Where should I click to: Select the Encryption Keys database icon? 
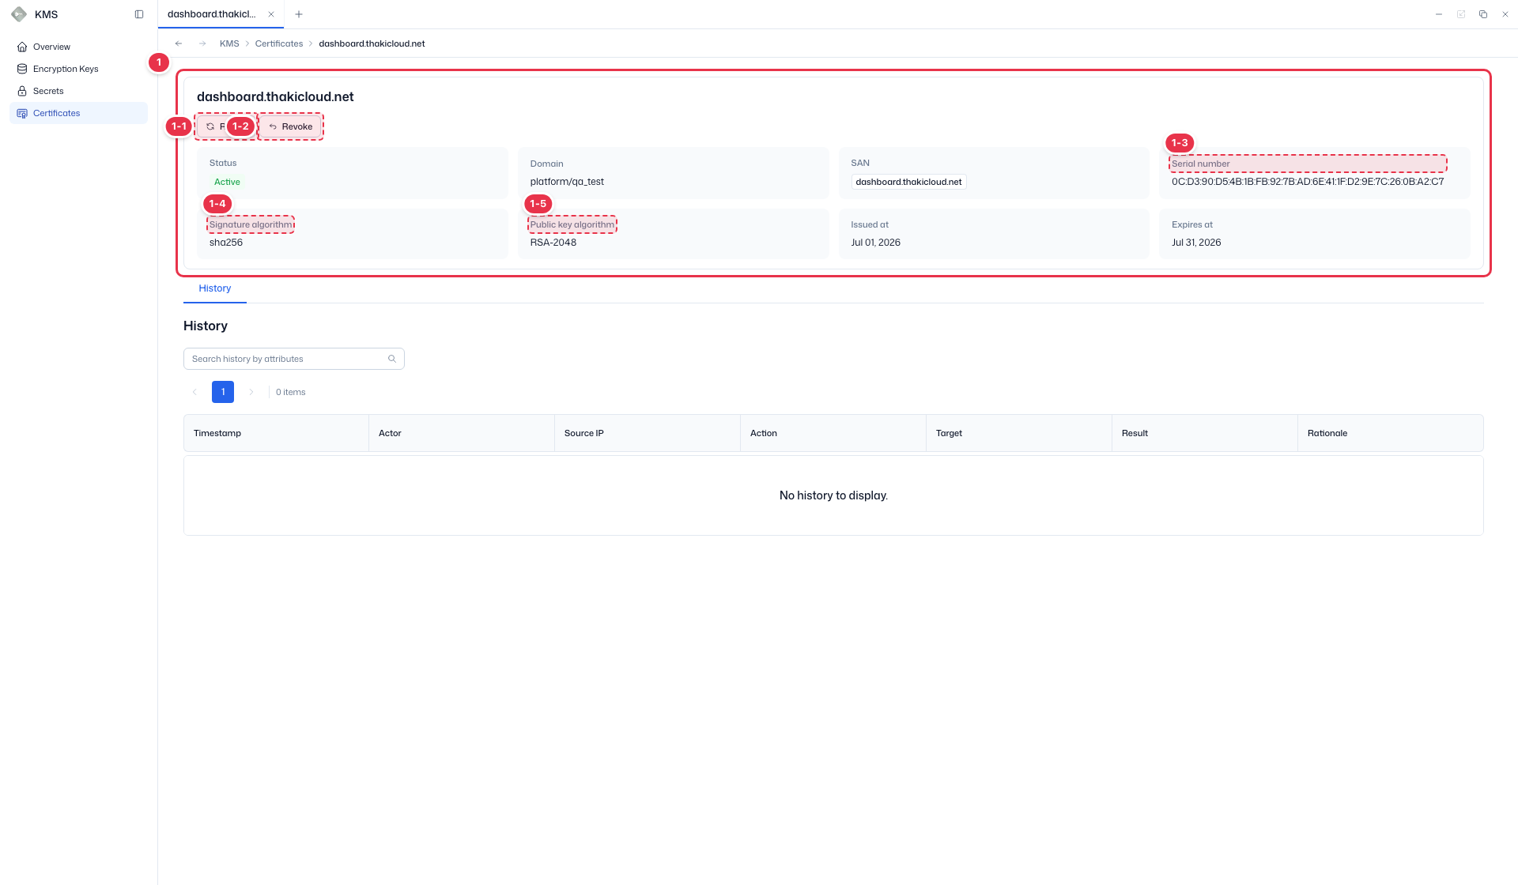point(22,69)
